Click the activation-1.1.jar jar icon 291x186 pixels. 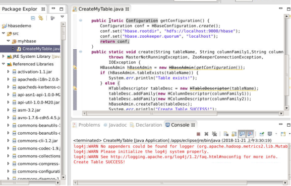14,72
